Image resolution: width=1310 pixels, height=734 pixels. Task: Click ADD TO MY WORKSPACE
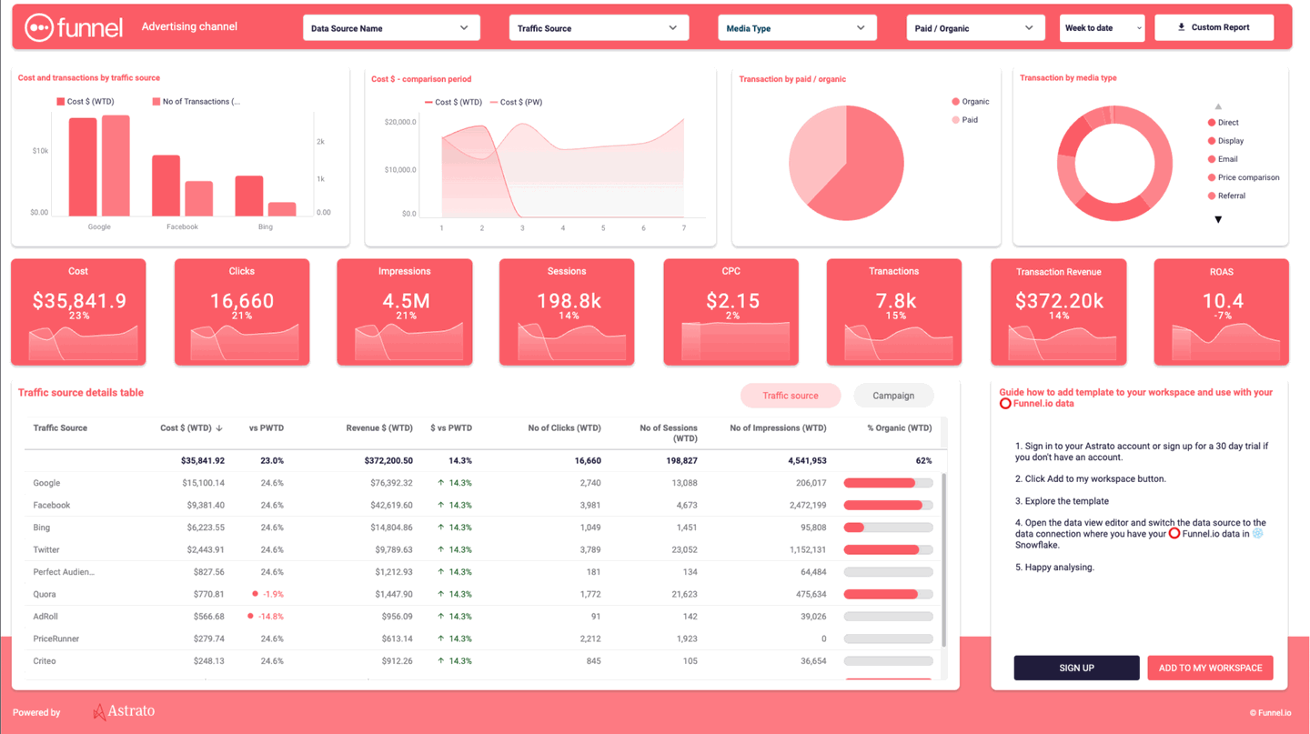(x=1210, y=667)
